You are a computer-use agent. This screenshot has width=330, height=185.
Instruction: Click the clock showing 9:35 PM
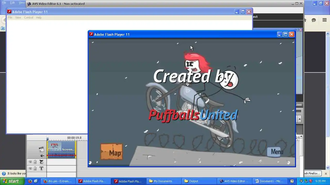[x=320, y=181]
